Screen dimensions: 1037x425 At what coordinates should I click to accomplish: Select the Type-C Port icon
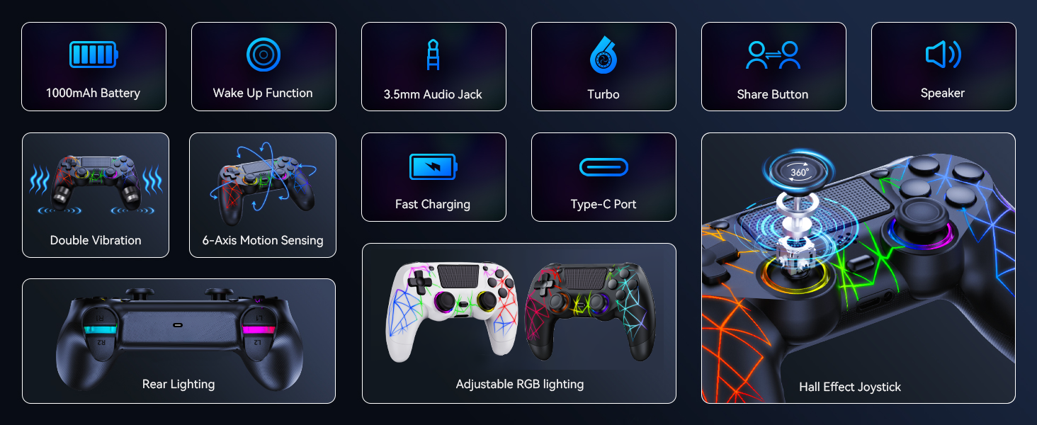[x=603, y=167]
